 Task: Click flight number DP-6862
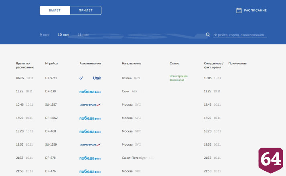51,118
